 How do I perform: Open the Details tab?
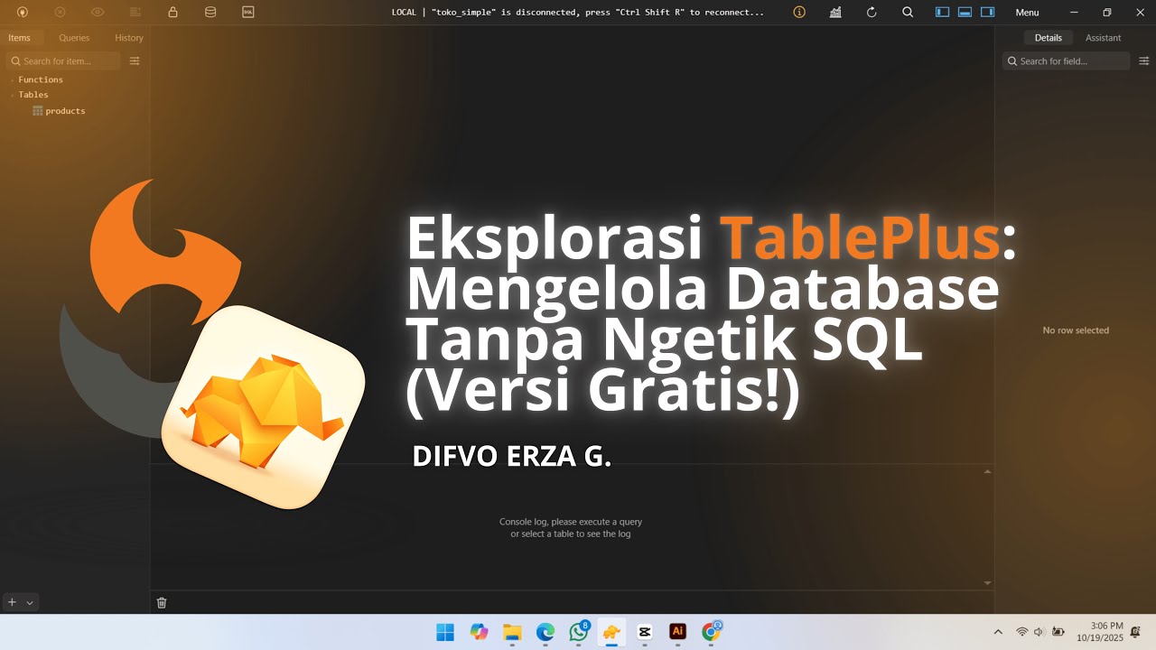click(1049, 38)
